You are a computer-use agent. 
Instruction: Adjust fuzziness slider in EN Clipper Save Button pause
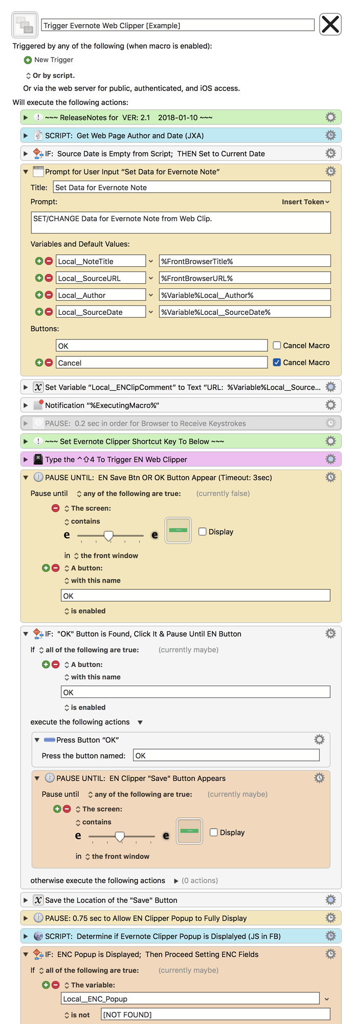point(120,836)
